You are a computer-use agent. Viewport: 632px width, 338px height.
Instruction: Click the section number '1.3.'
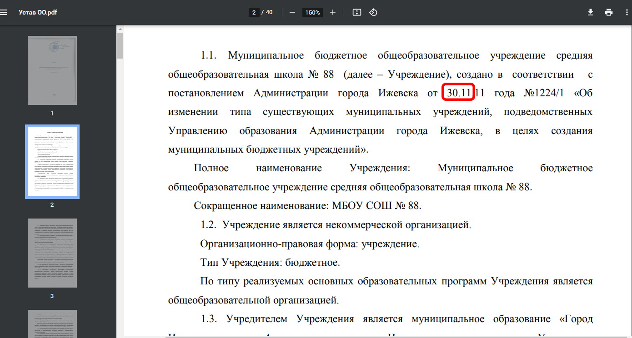[x=209, y=319]
